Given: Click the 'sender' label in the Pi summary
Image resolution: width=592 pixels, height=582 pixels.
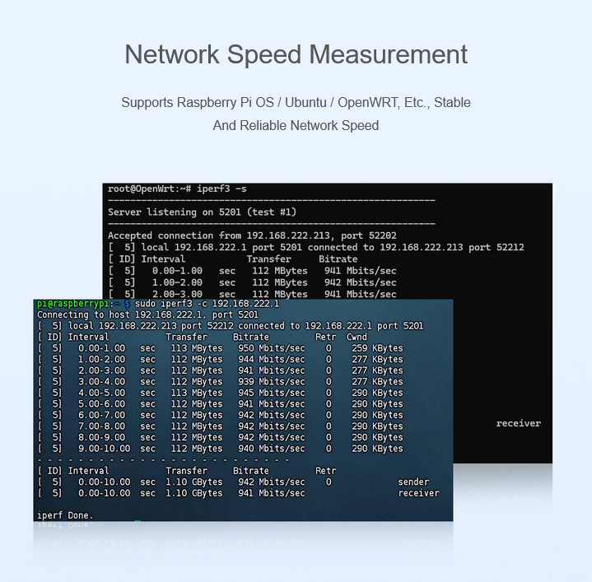Looking at the screenshot, I should [413, 482].
